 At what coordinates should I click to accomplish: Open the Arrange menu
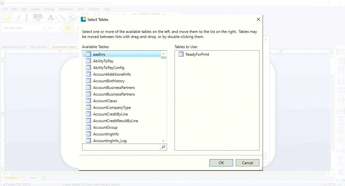(x=49, y=9)
